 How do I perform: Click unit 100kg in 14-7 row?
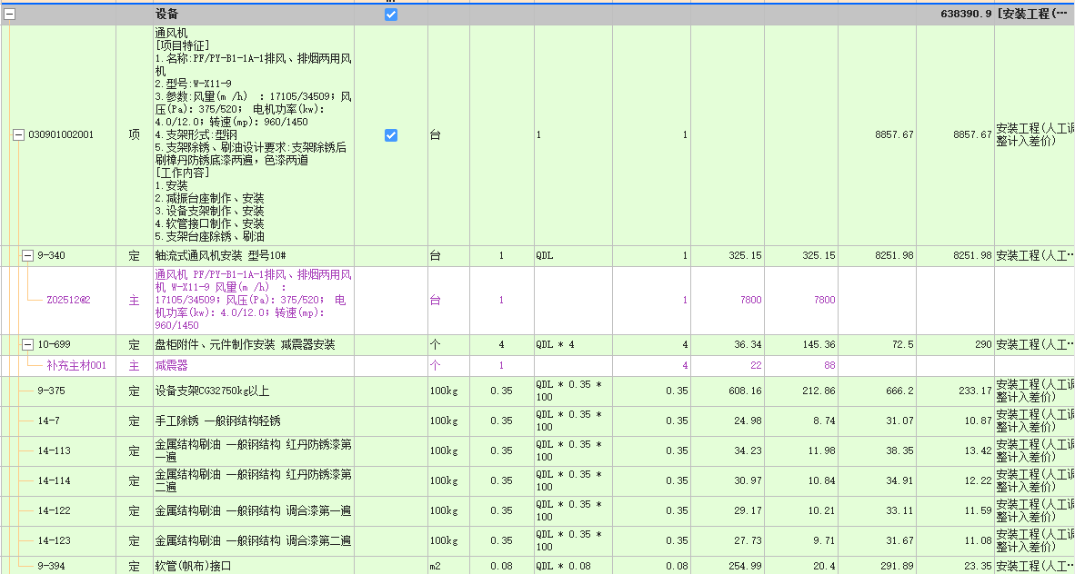(x=444, y=421)
